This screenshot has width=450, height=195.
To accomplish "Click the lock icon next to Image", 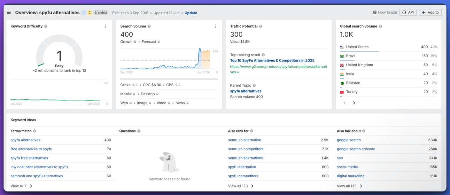I will 150,103.
